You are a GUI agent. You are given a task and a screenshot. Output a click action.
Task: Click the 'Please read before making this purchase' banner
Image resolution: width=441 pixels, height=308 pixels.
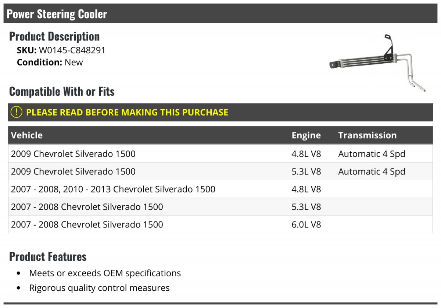pyautogui.click(x=127, y=112)
